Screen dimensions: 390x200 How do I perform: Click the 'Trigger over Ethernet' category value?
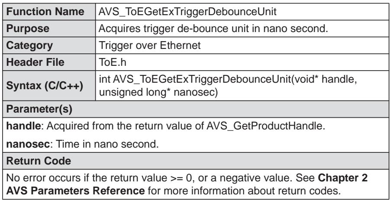[x=150, y=45]
